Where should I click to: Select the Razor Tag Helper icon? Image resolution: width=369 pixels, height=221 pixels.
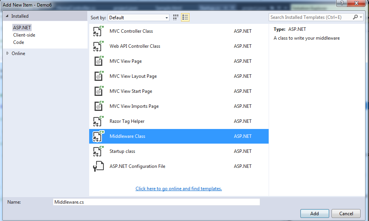pyautogui.click(x=98, y=121)
